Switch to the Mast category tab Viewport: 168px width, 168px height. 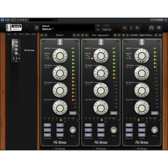coord(28,34)
